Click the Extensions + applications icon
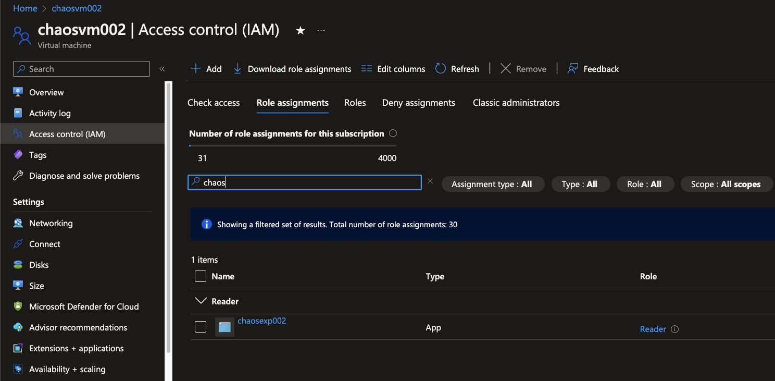This screenshot has height=381, width=775. (x=18, y=348)
